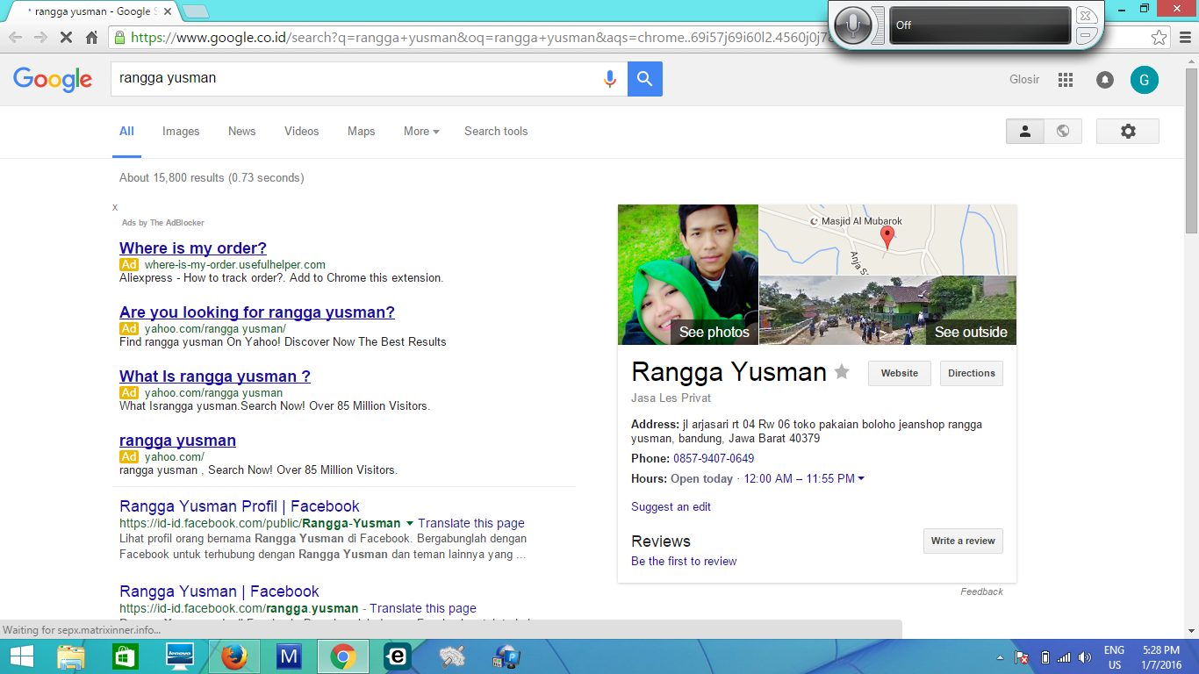Switch to the Videos tab
The image size is (1199, 674).
(x=301, y=132)
